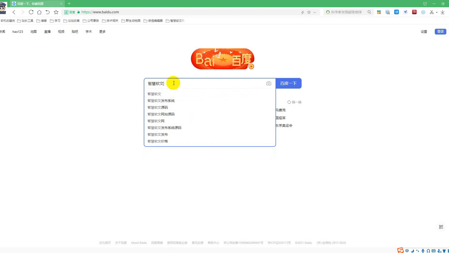Click the red JS extension icon

414,12
